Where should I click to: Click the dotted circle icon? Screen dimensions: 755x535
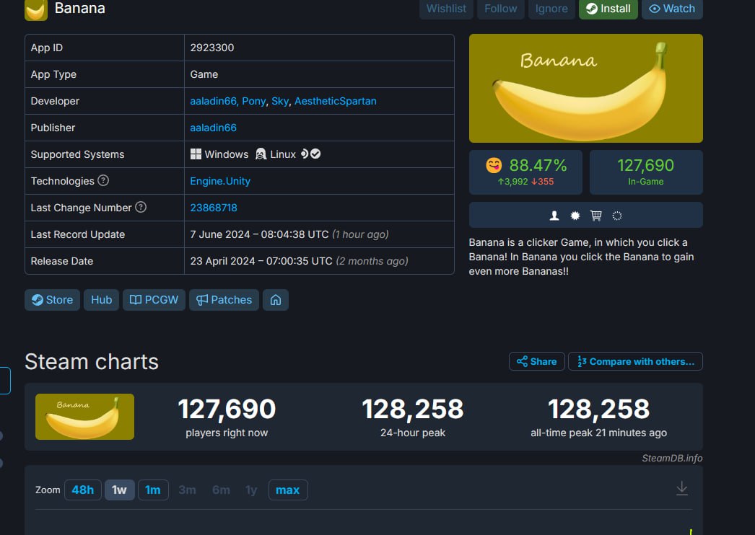(617, 216)
